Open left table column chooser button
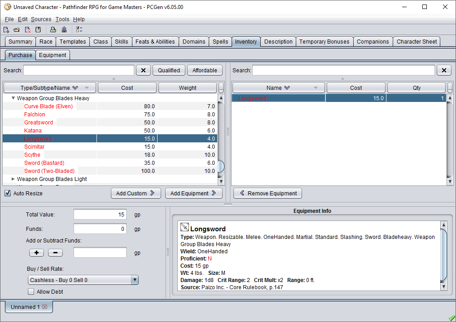 (221, 88)
